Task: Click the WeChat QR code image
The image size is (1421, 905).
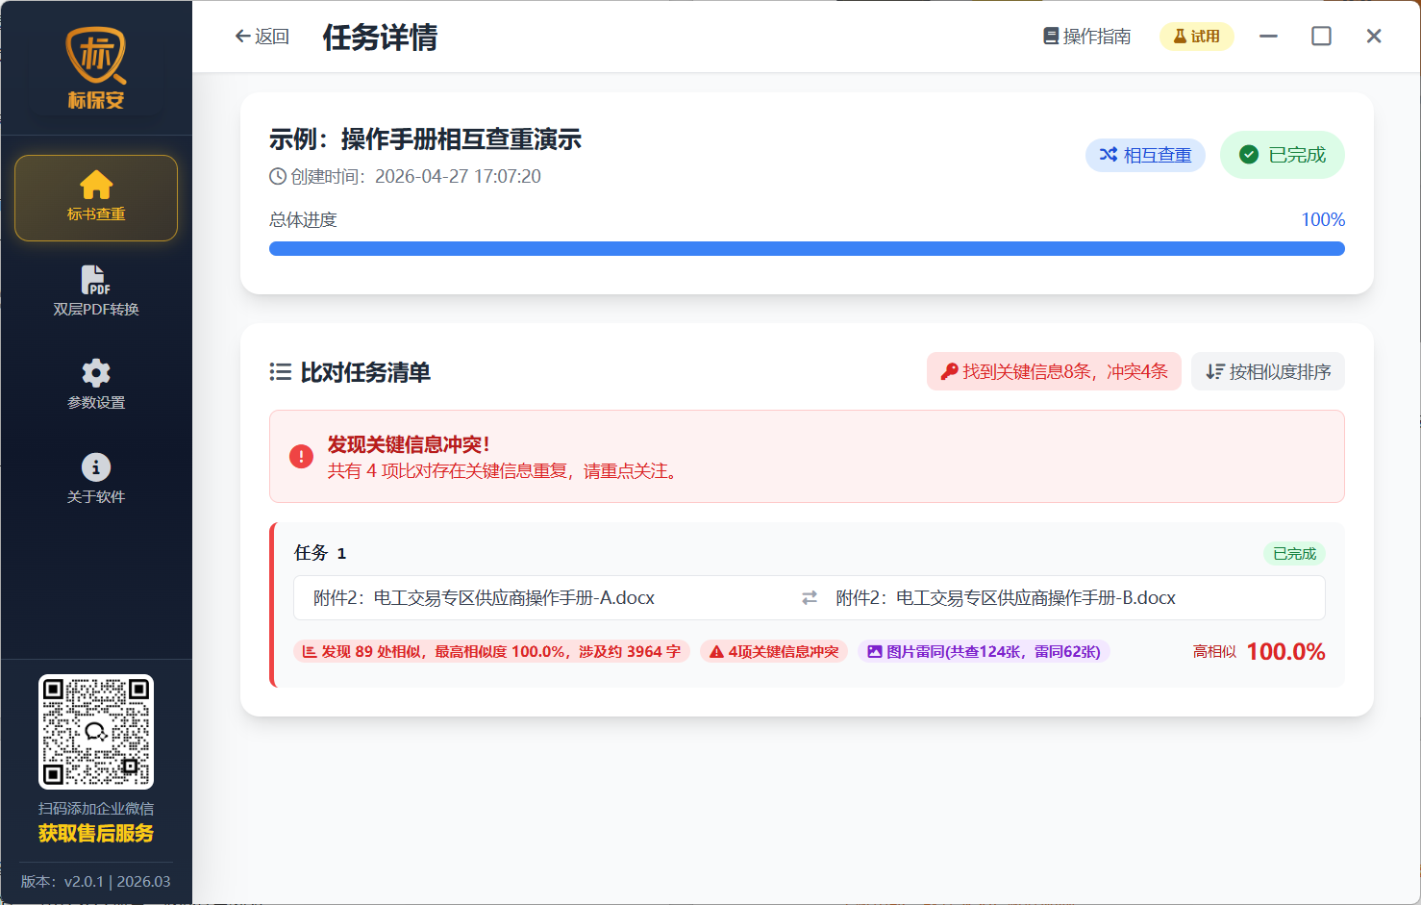Action: pyautogui.click(x=96, y=732)
